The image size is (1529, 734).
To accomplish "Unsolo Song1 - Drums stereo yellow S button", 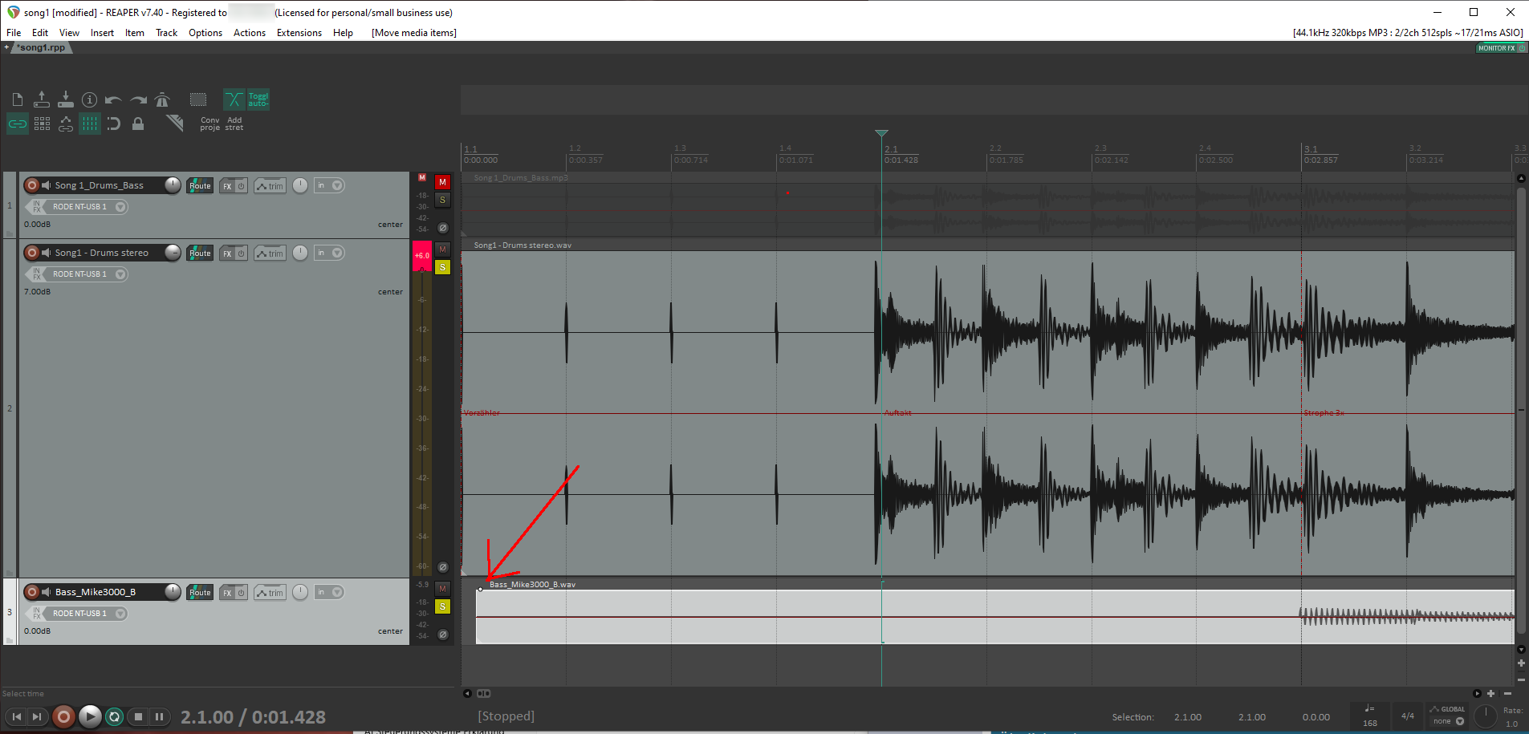I will (x=442, y=267).
